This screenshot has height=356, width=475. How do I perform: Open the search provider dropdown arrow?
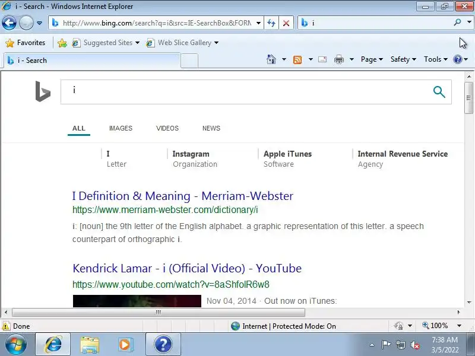pos(469,23)
